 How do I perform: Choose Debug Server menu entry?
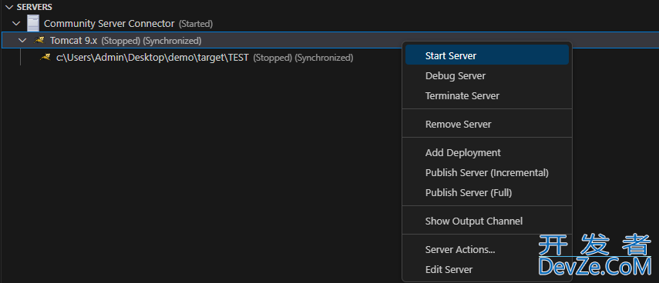click(x=486, y=76)
